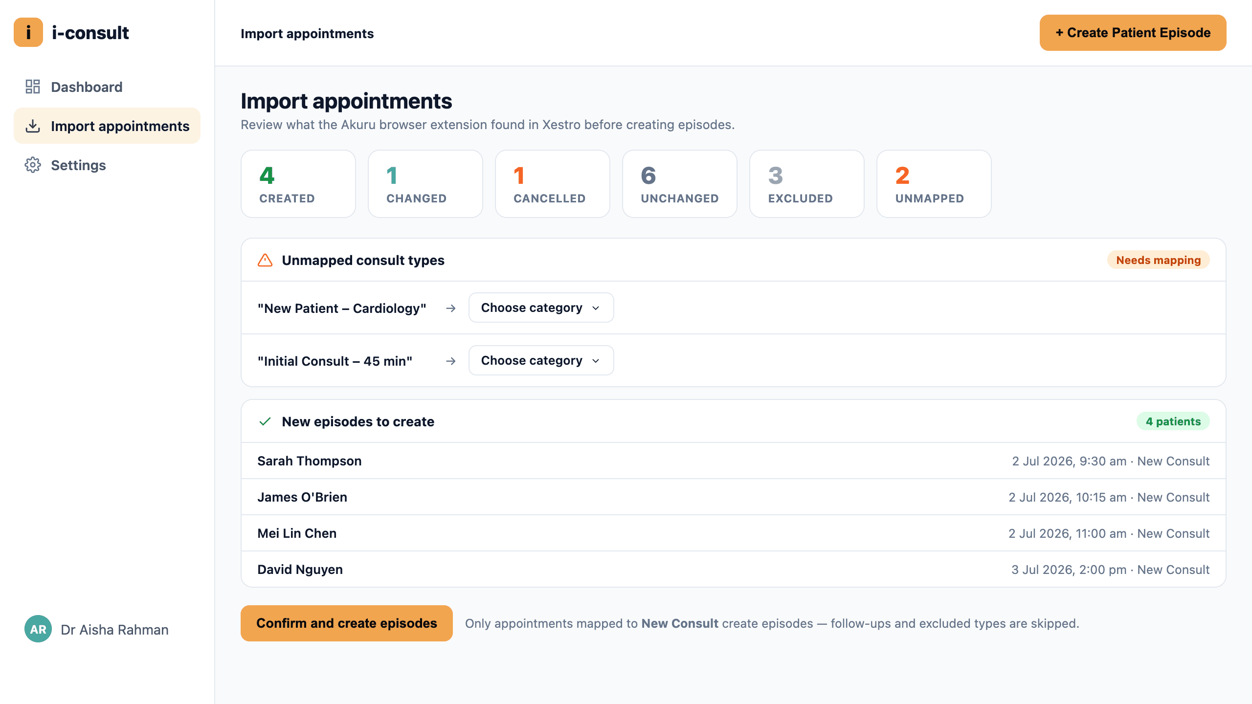This screenshot has height=704, width=1252.
Task: Click Mei Lin Chen patient row
Action: (x=734, y=533)
